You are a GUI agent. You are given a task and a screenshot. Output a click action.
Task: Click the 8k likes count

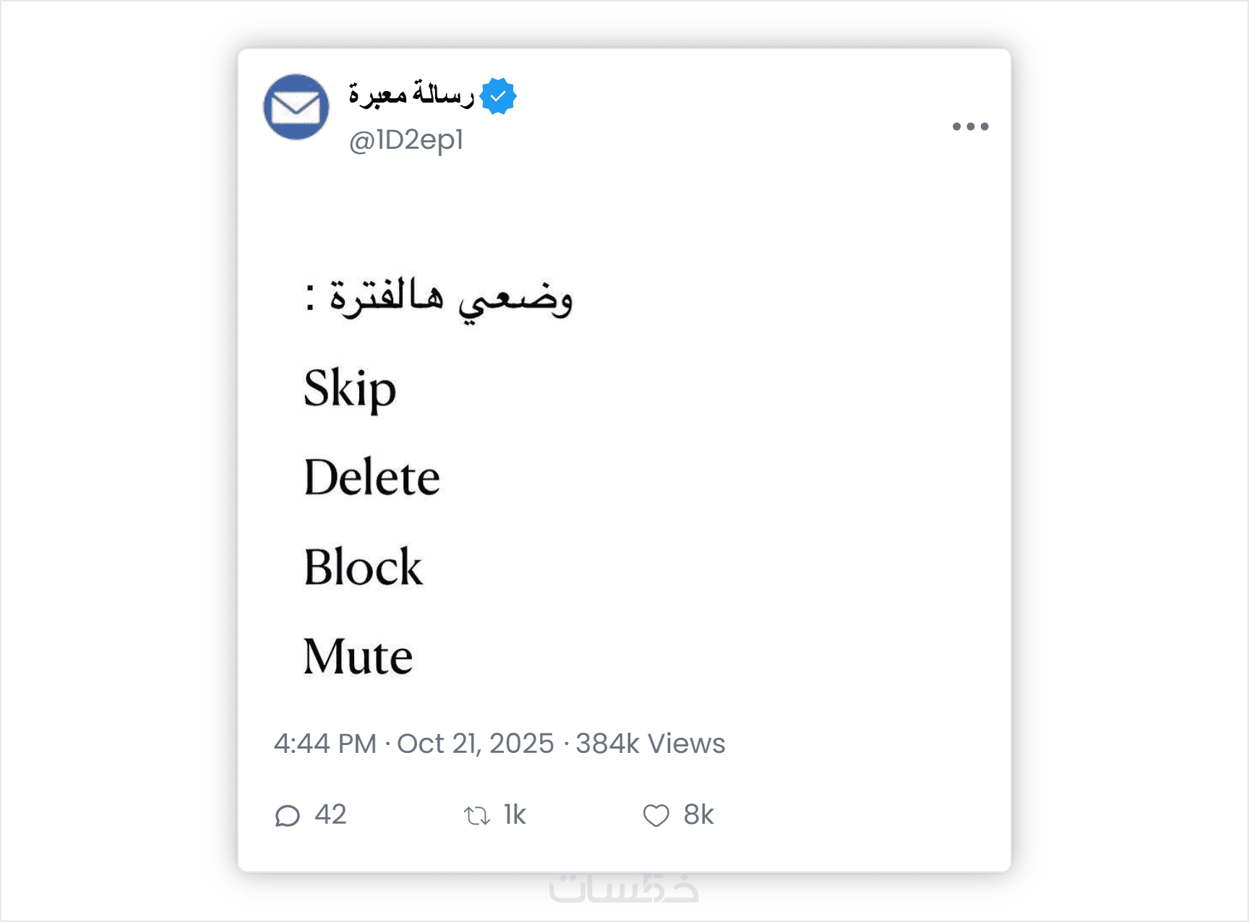click(x=698, y=814)
